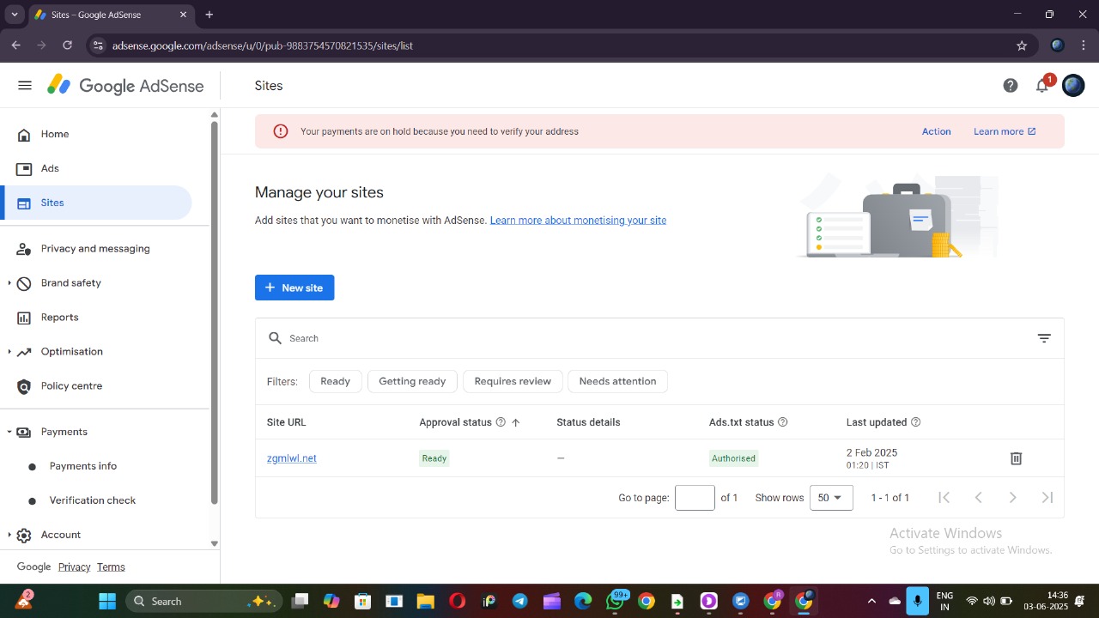Expand the Account section
Screen dimensions: 1099x618
[9, 535]
